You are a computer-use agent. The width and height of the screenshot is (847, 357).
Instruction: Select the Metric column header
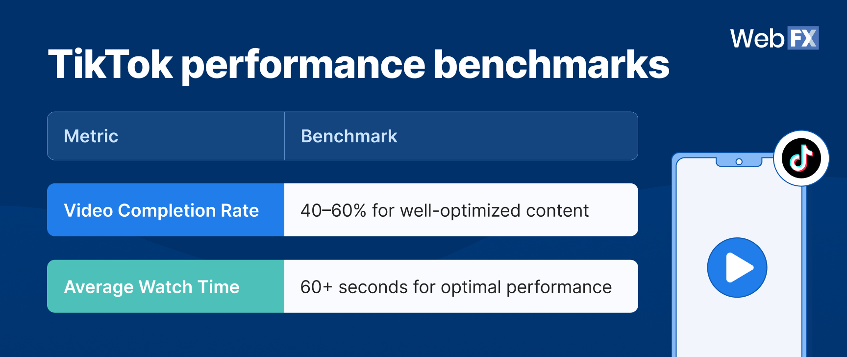tap(91, 136)
